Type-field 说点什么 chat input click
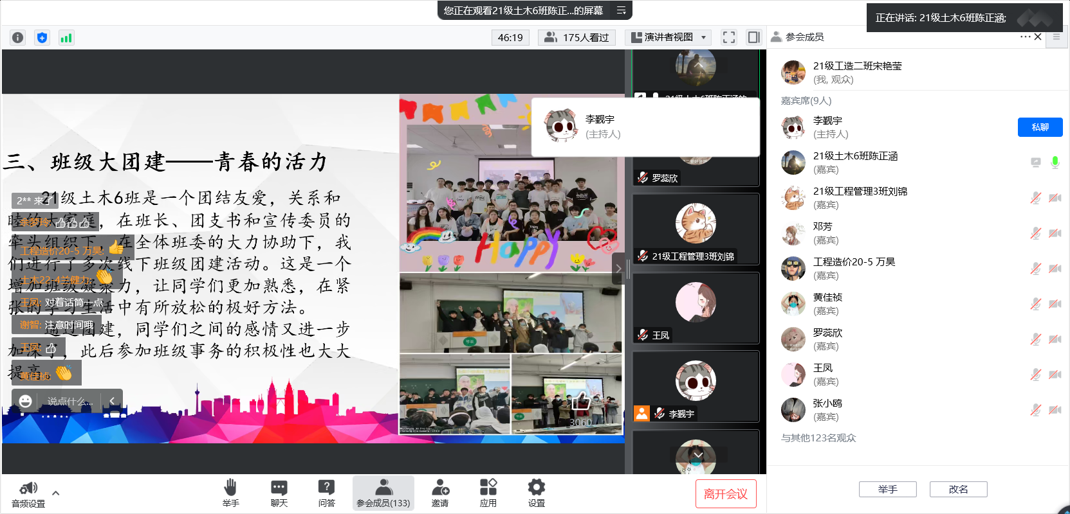Viewport: 1070px width, 514px height. pos(70,401)
